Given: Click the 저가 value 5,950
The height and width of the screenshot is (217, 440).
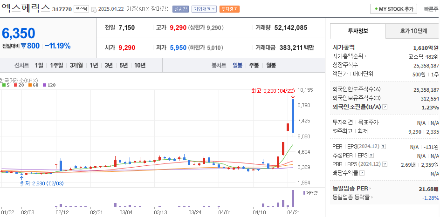Looking at the screenshot, I should (x=178, y=47).
